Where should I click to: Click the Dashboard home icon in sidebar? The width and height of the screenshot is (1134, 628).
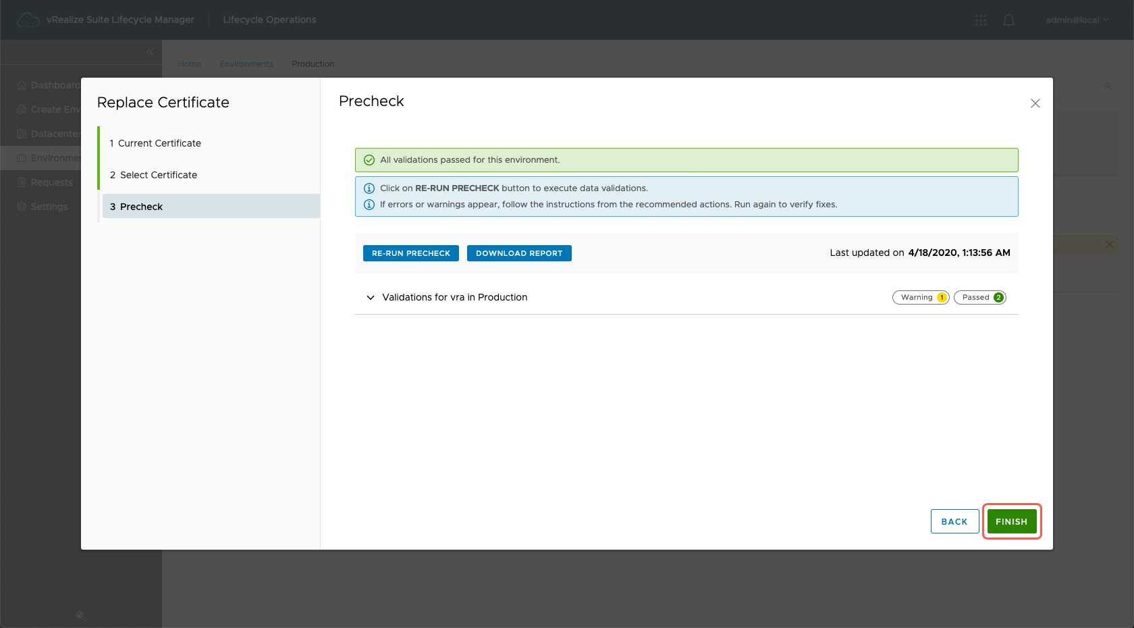[x=22, y=85]
